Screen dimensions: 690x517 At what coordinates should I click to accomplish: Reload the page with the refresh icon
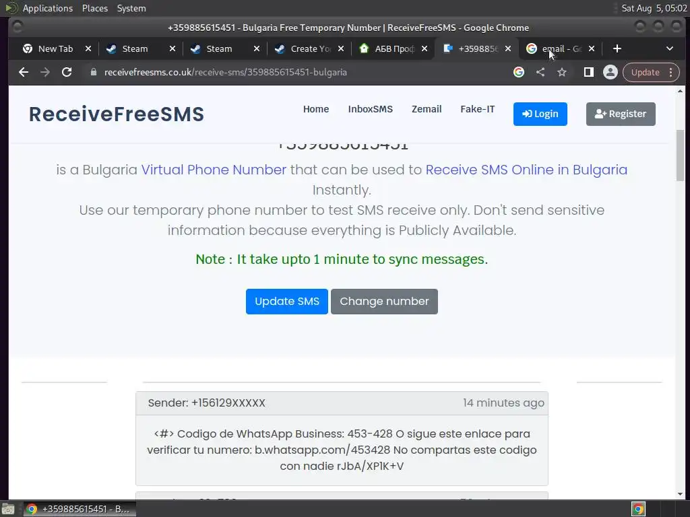[67, 72]
